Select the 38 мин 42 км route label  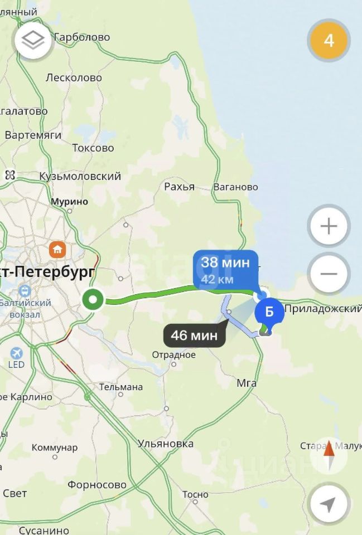coord(226,270)
